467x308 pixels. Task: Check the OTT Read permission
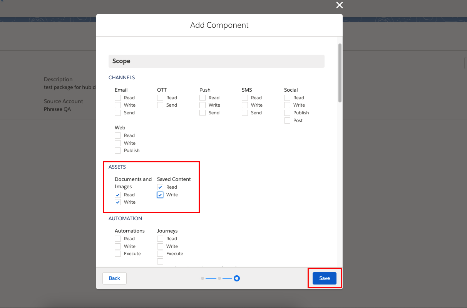pyautogui.click(x=160, y=97)
